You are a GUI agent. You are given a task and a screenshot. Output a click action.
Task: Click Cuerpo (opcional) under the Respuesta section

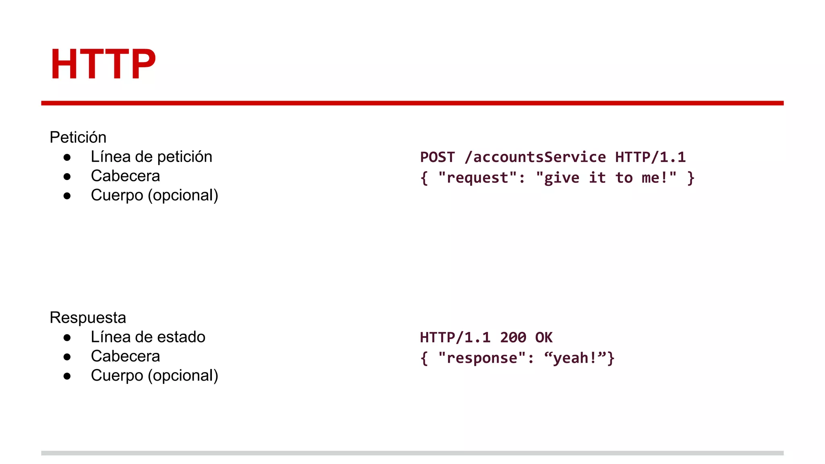click(154, 376)
